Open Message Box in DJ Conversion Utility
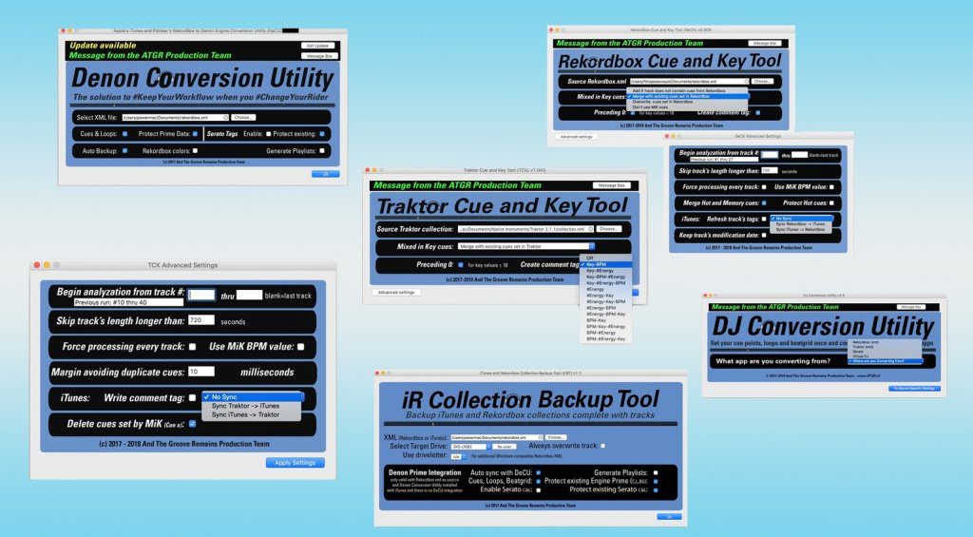 coord(911,307)
